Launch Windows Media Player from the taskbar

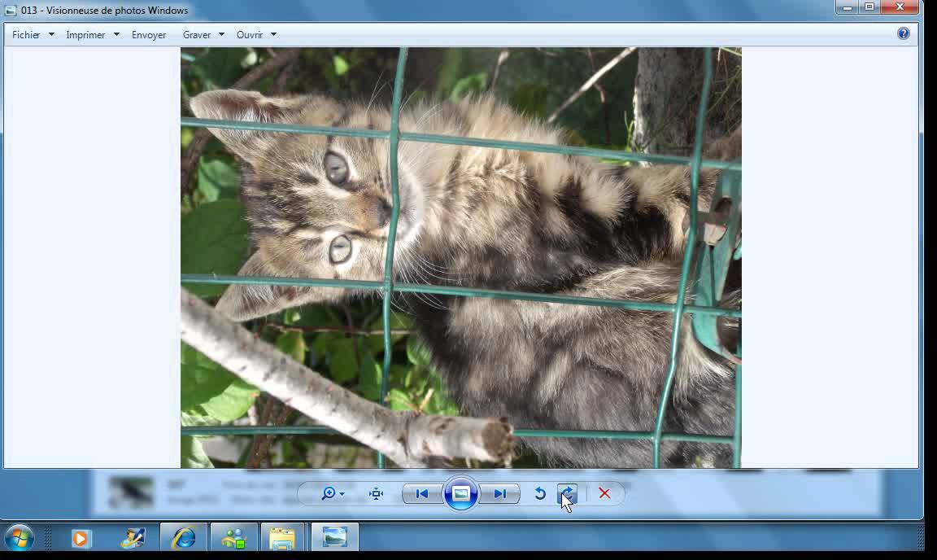click(x=80, y=538)
